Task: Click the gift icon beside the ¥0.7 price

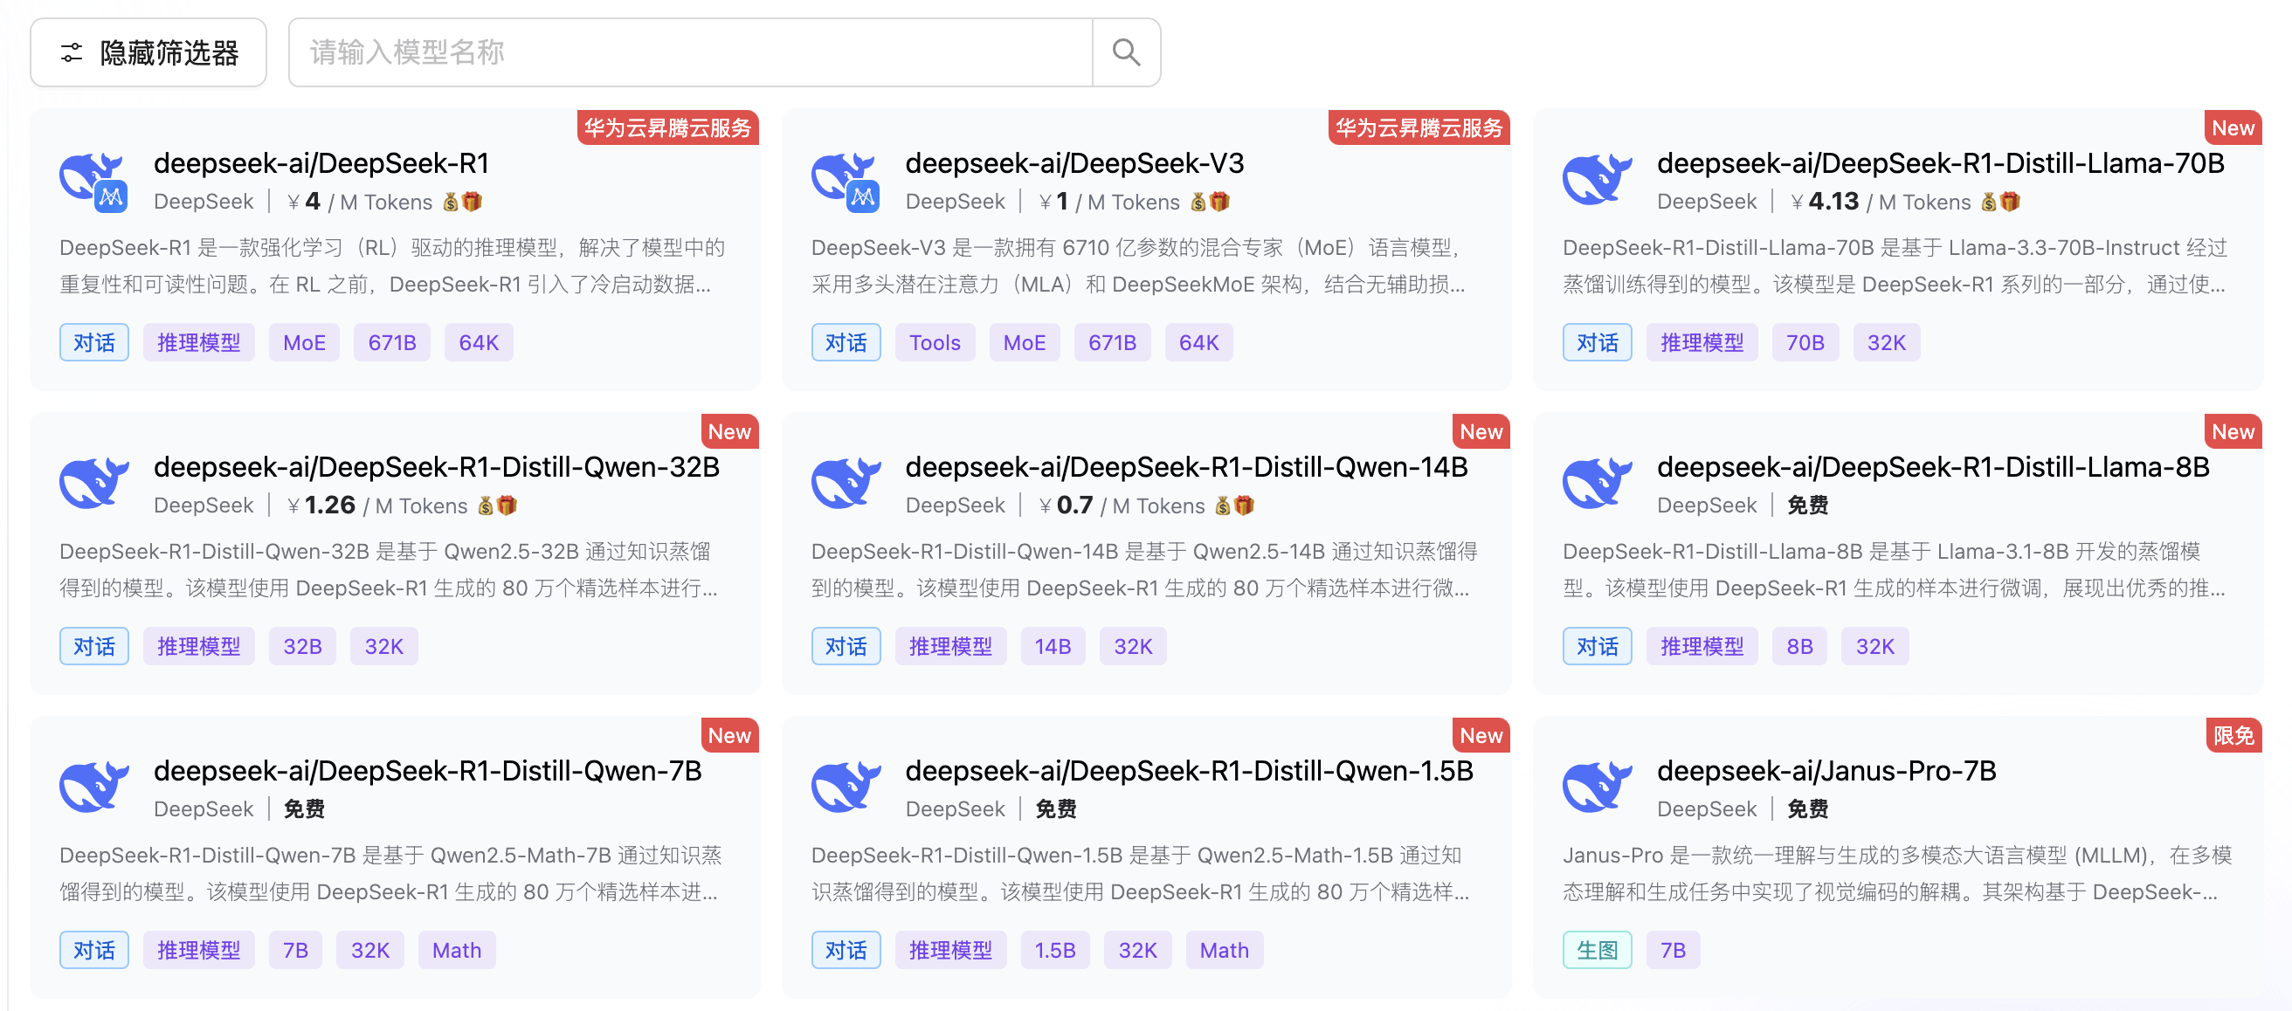Action: (1245, 505)
